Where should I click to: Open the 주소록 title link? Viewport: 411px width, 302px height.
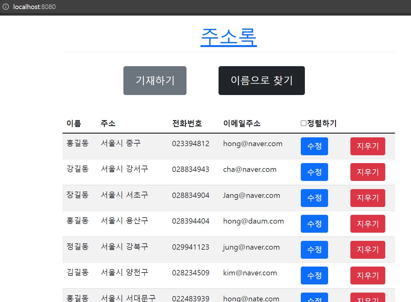[x=229, y=37]
